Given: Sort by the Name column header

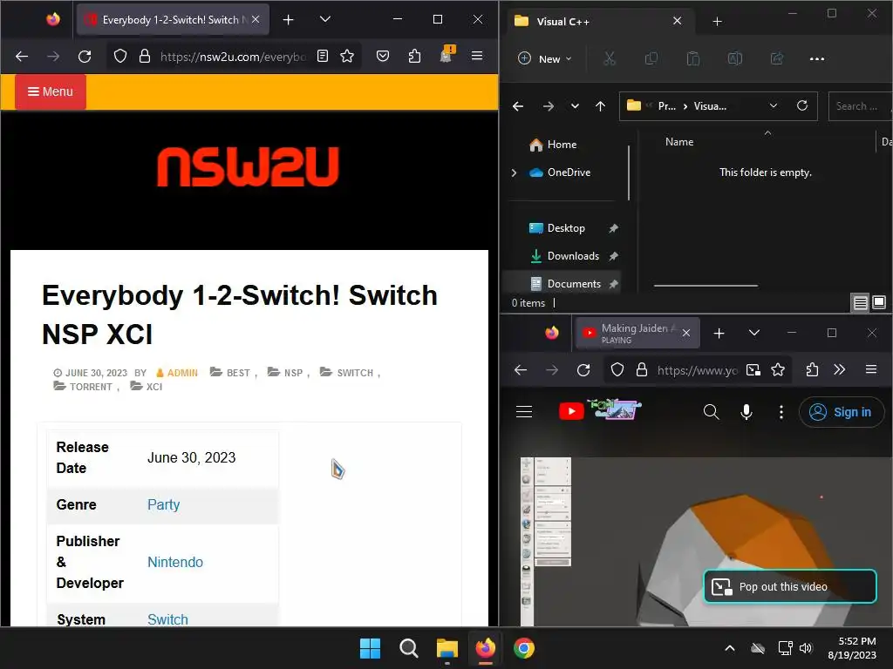Looking at the screenshot, I should [679, 142].
